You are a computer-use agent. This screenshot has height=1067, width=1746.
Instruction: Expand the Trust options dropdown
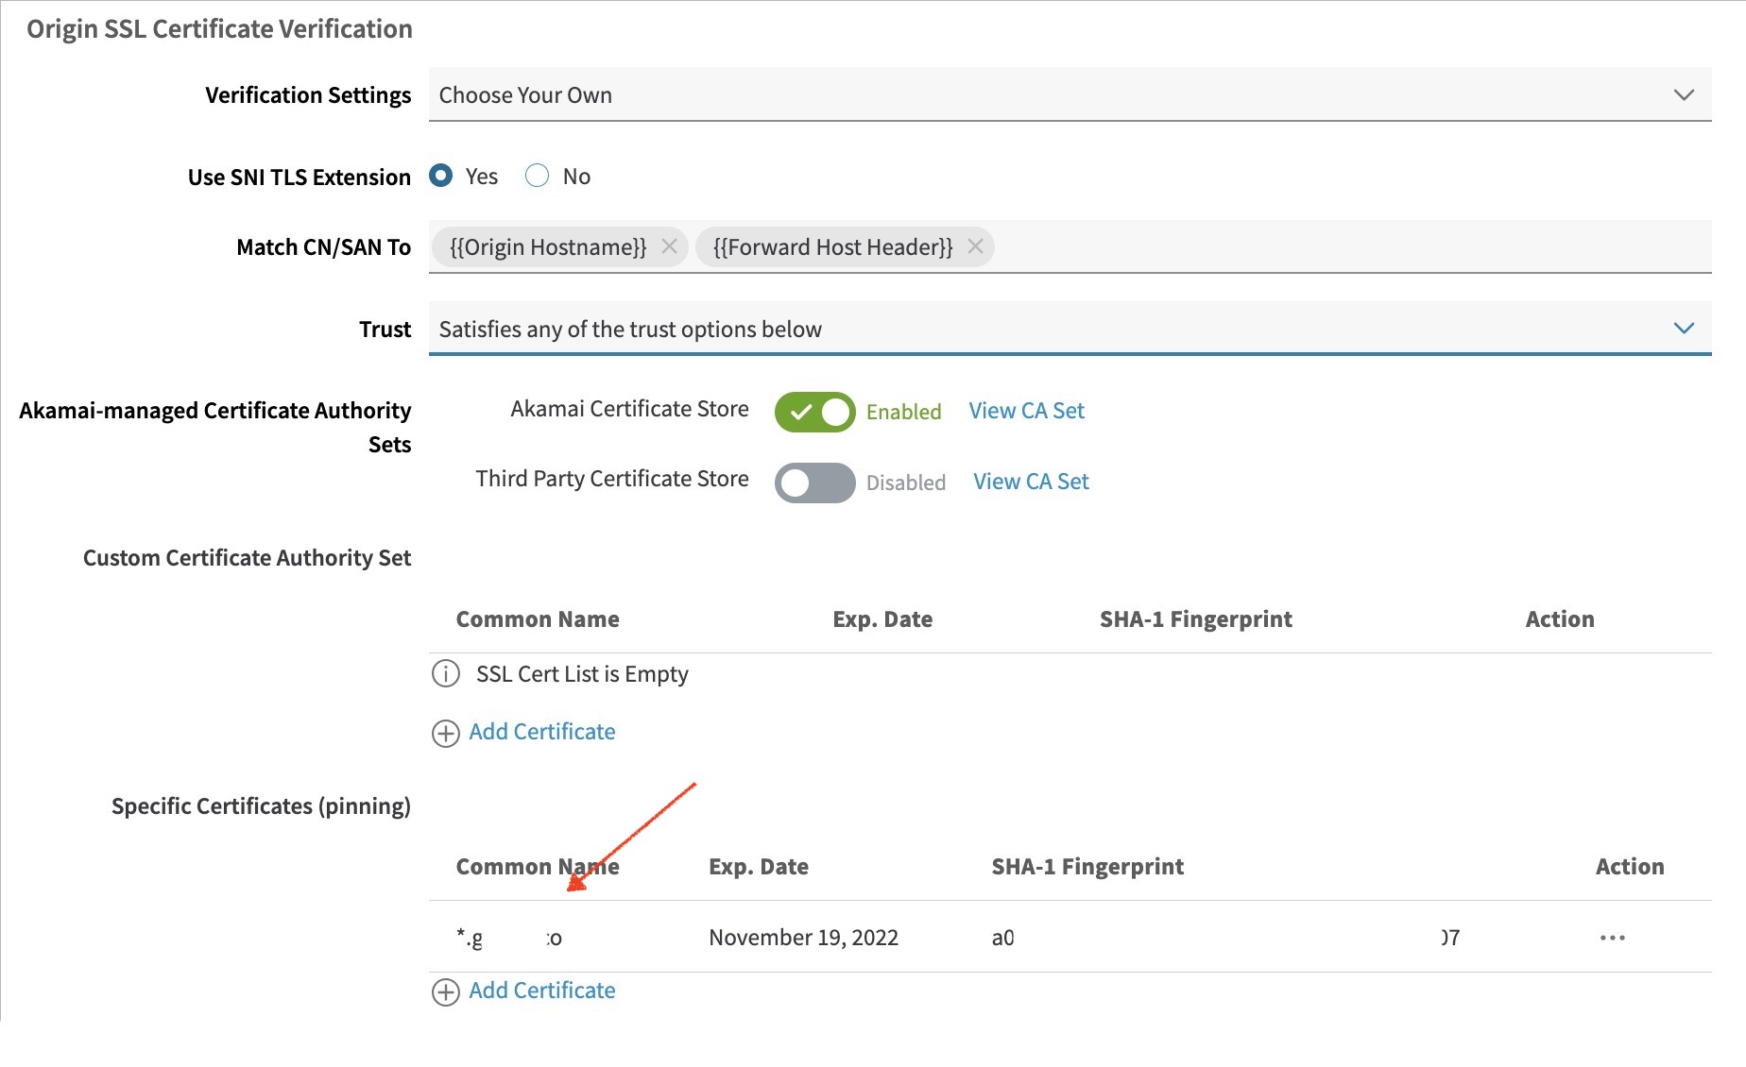pyautogui.click(x=1070, y=329)
